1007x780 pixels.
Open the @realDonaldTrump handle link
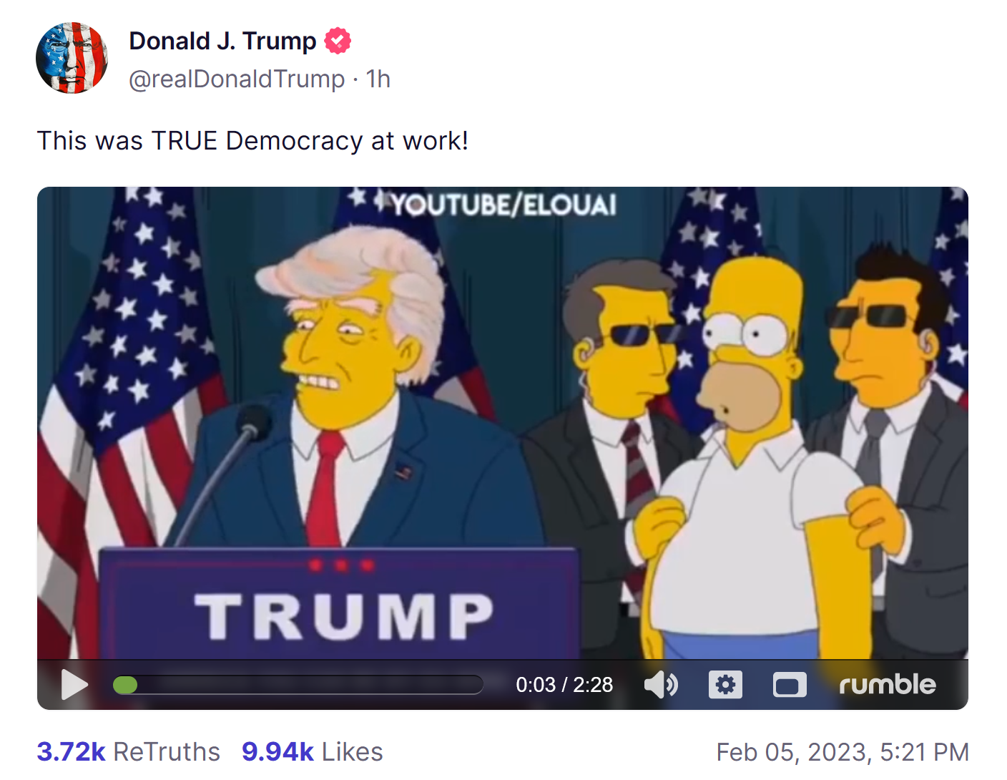tap(237, 79)
